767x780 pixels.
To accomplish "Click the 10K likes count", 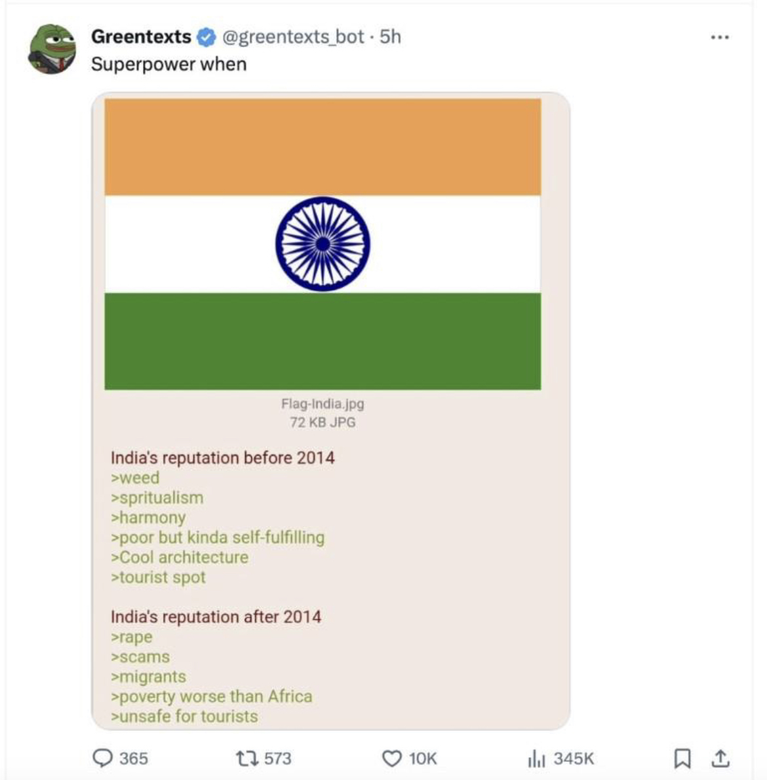I will point(423,758).
